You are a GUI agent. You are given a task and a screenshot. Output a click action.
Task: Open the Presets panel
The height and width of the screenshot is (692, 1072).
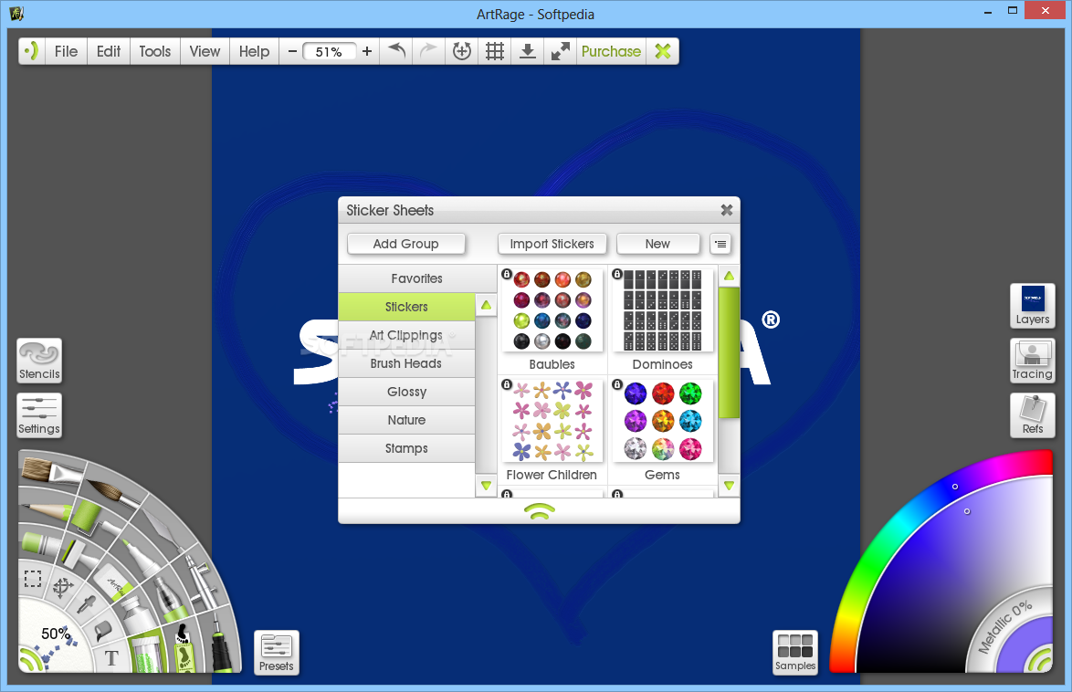[x=276, y=653]
